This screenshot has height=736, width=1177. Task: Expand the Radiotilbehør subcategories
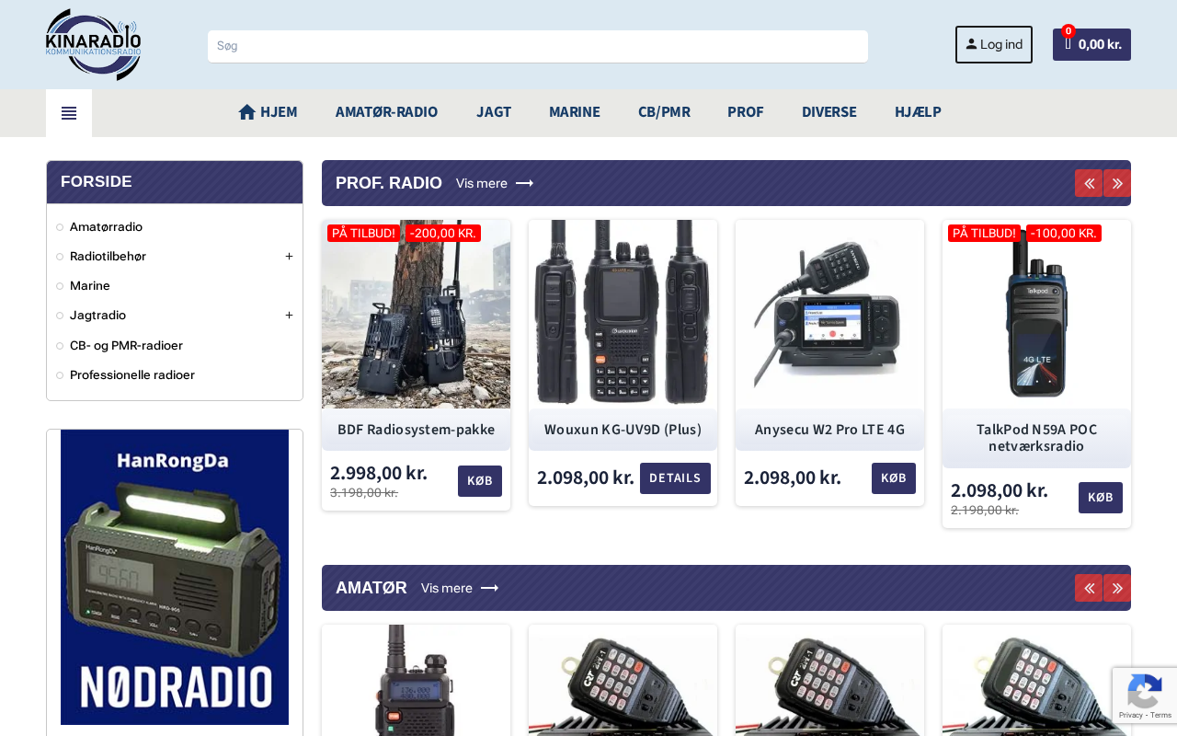(289, 256)
